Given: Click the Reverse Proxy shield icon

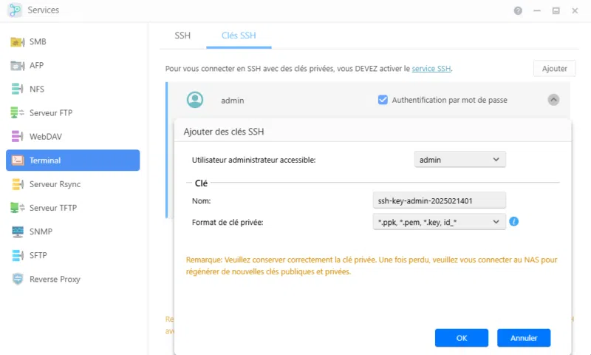Looking at the screenshot, I should coord(18,279).
